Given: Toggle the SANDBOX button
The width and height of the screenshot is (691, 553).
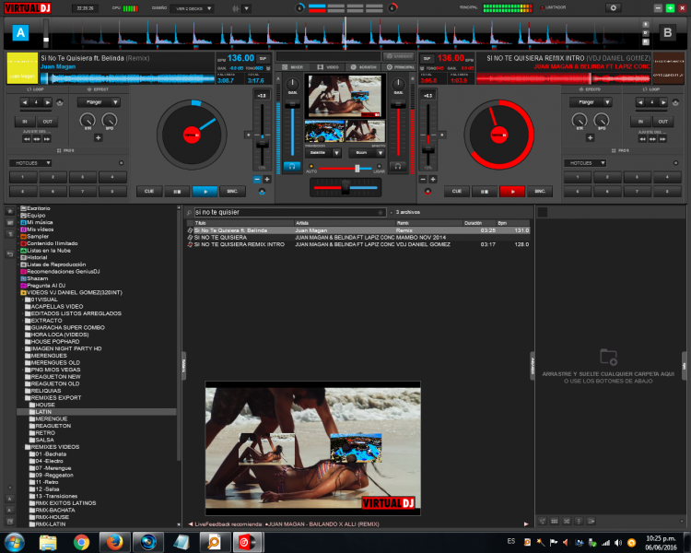Looking at the screenshot, I should pyautogui.click(x=398, y=56).
